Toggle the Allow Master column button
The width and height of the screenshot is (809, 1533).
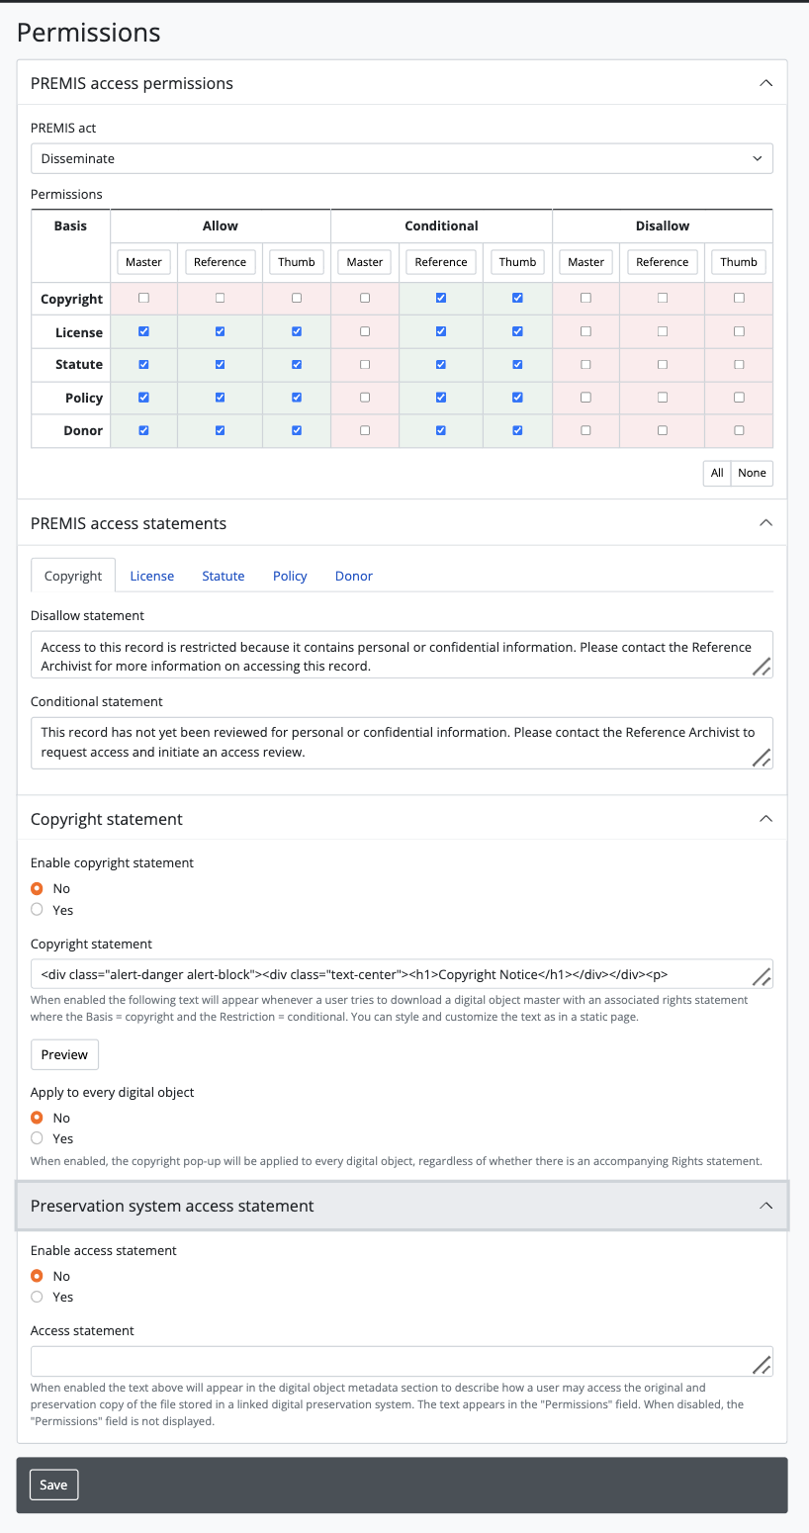point(143,262)
